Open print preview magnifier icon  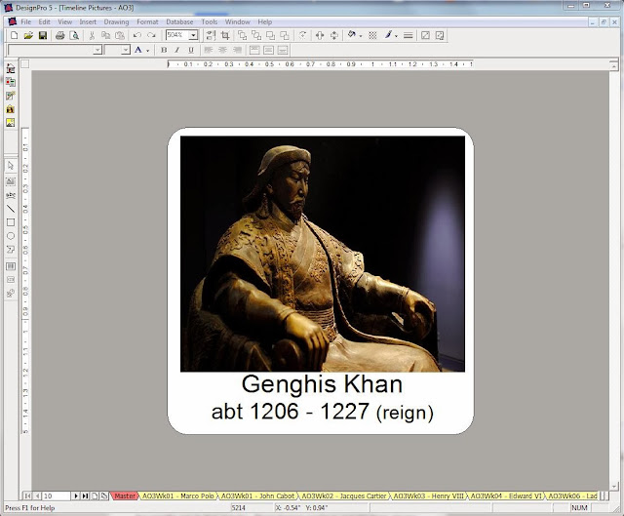74,35
